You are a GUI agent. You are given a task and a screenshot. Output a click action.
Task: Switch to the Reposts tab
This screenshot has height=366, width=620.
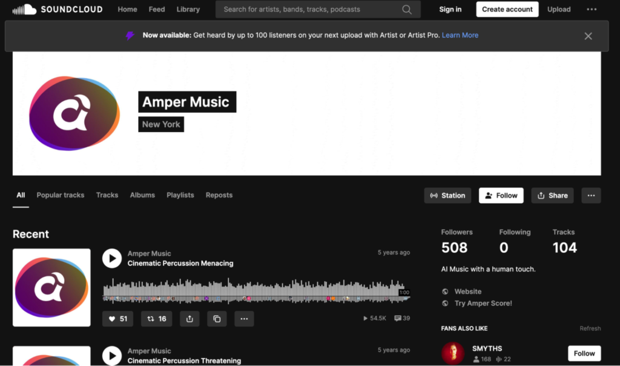[219, 195]
